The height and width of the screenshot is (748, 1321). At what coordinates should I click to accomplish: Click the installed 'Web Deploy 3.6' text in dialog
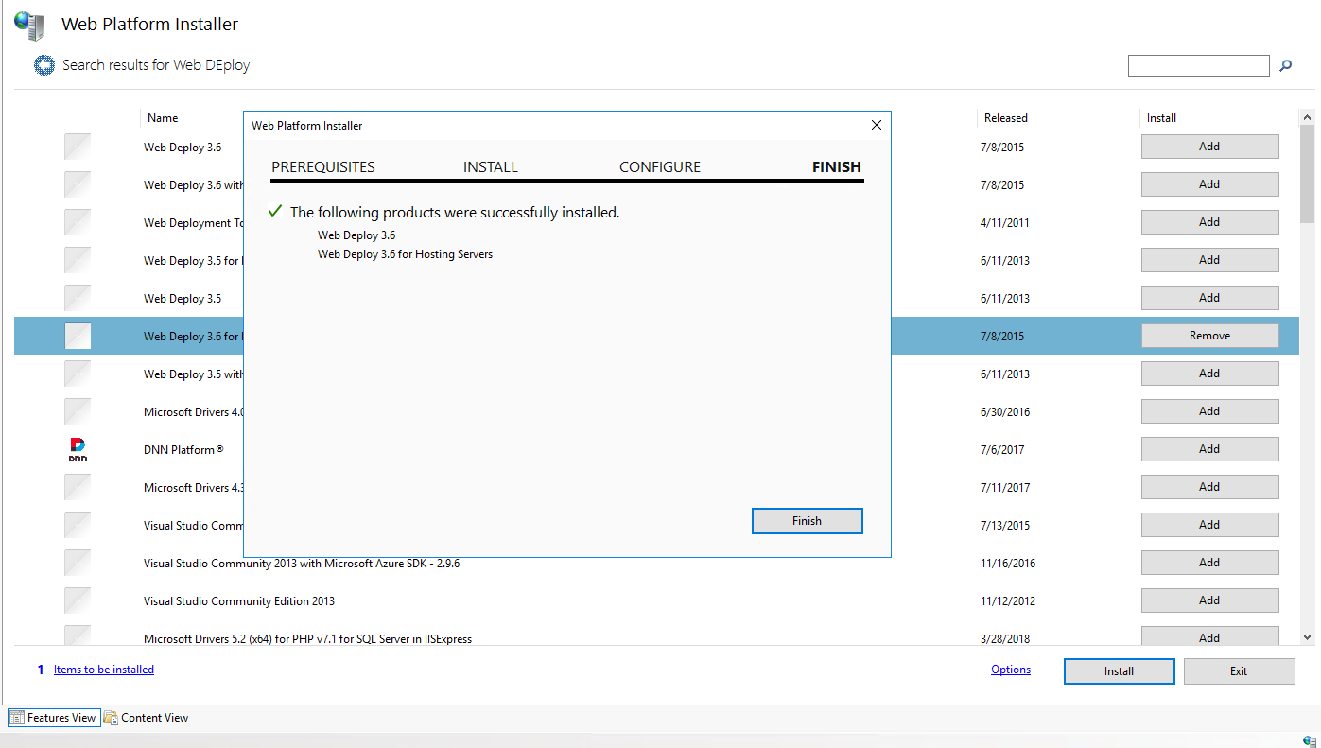(356, 235)
